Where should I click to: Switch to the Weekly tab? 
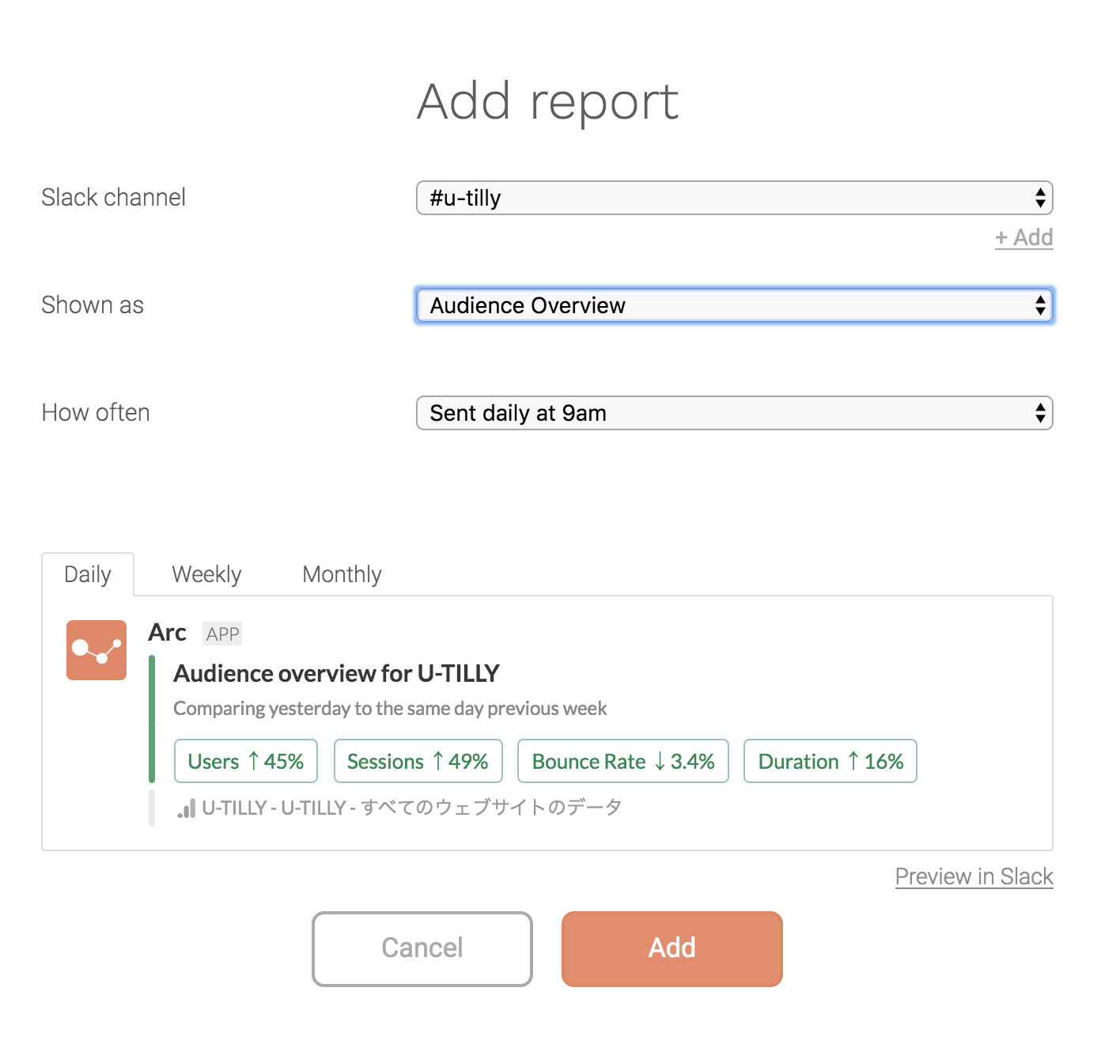pyautogui.click(x=206, y=574)
